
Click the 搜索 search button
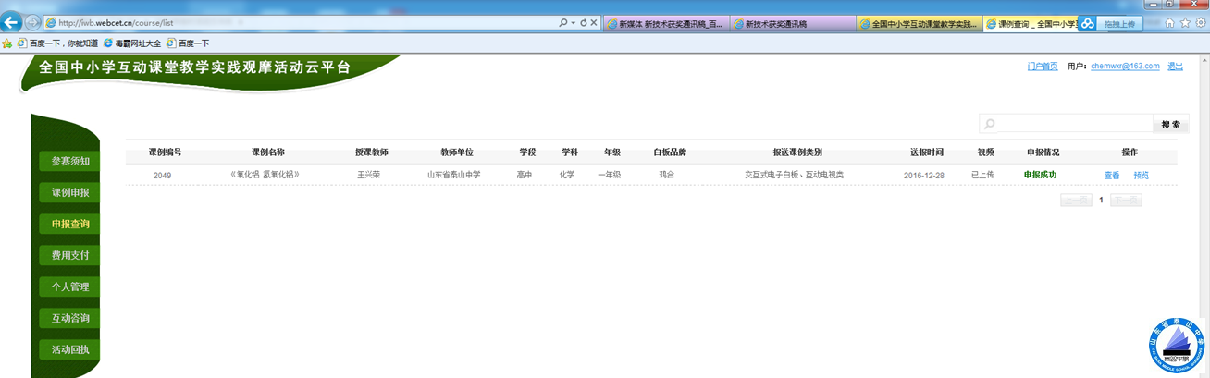[1170, 125]
